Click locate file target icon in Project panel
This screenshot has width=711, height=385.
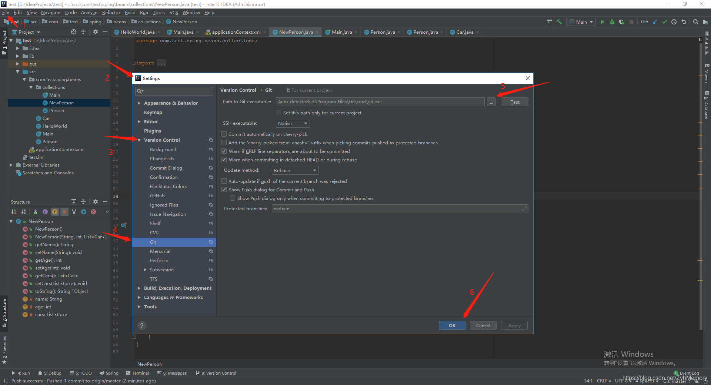[x=74, y=32]
